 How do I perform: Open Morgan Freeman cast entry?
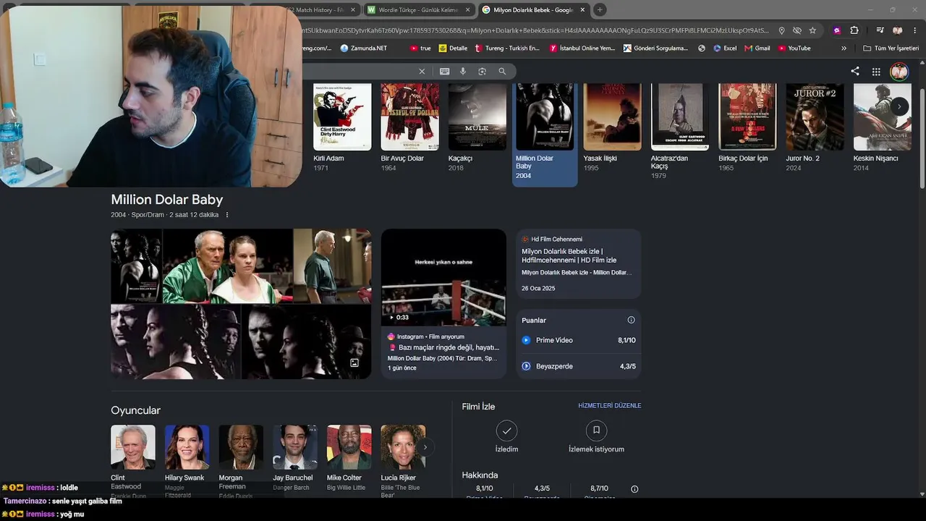[241, 461]
